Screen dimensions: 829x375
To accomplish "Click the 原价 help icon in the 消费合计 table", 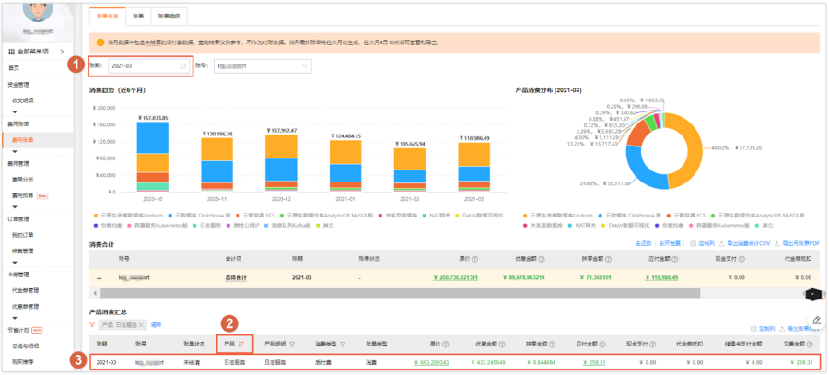I will pyautogui.click(x=474, y=259).
